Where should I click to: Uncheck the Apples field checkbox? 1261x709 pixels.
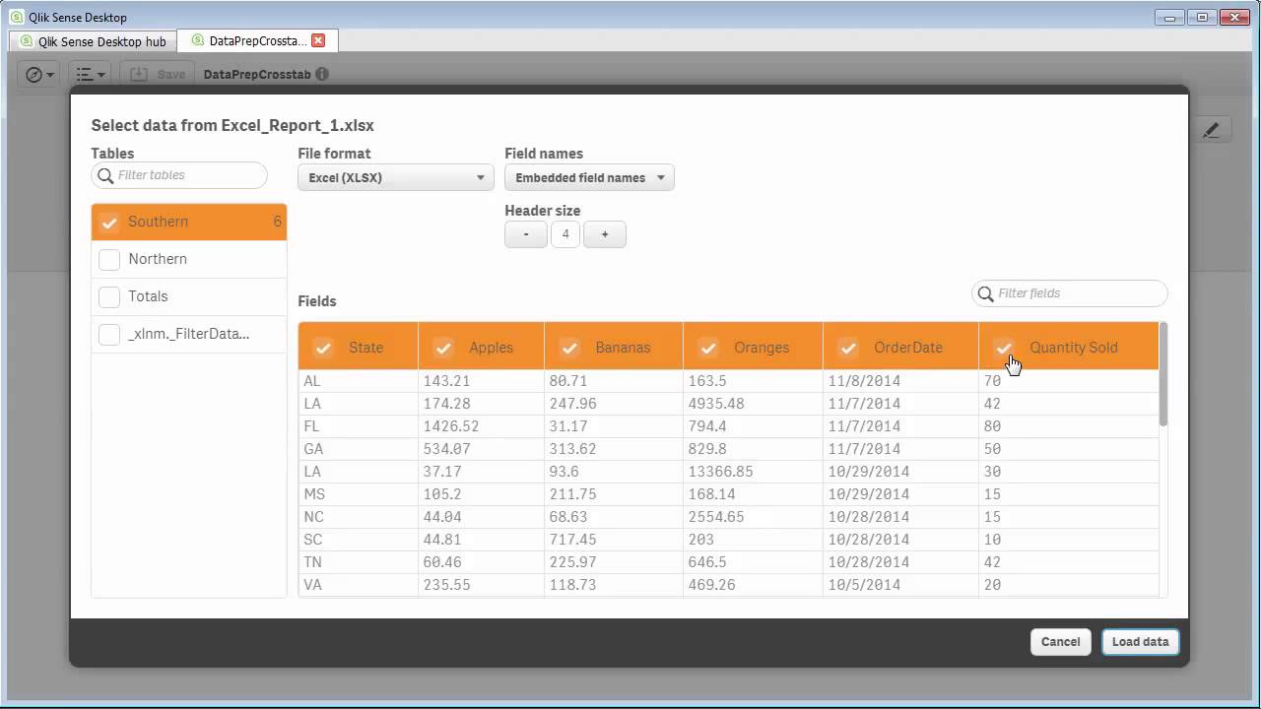click(x=443, y=348)
